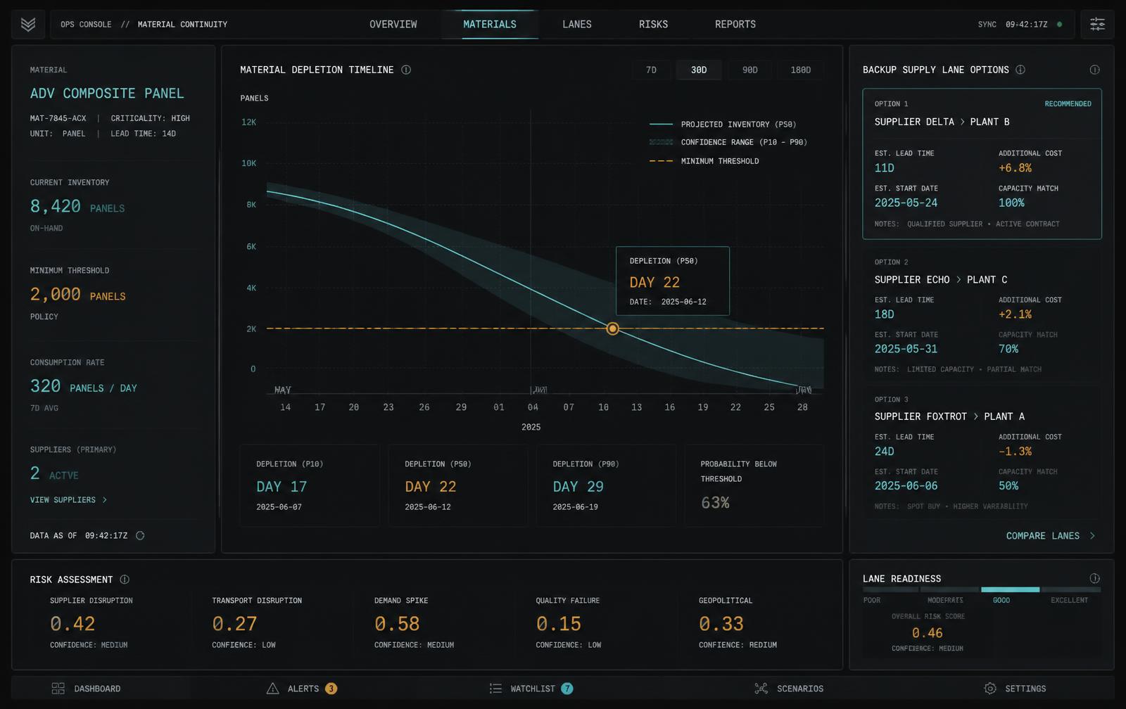Click the Scenarios network icon
Screen dimensions: 1126x709
coord(761,689)
